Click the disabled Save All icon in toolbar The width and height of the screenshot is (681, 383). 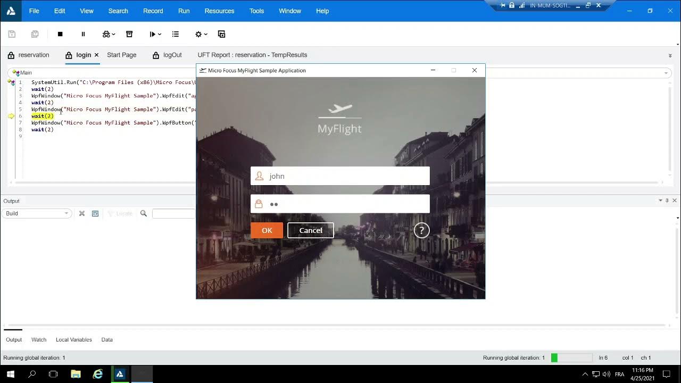click(x=35, y=34)
